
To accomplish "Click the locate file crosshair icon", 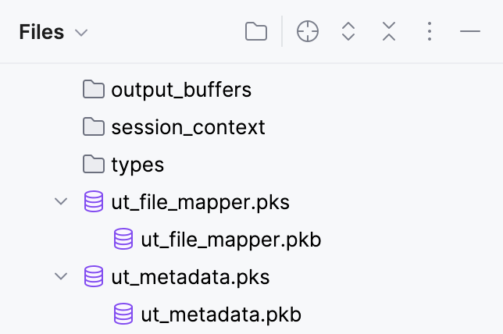I will 309,32.
